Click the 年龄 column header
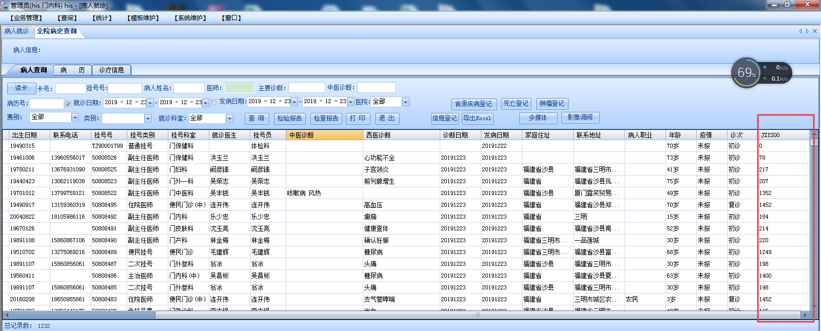Viewport: 821px width, 331px height. (681, 135)
